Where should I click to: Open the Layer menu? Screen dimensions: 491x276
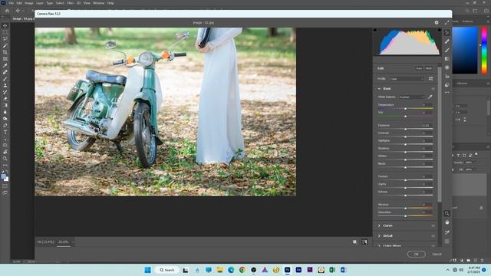(x=40, y=3)
